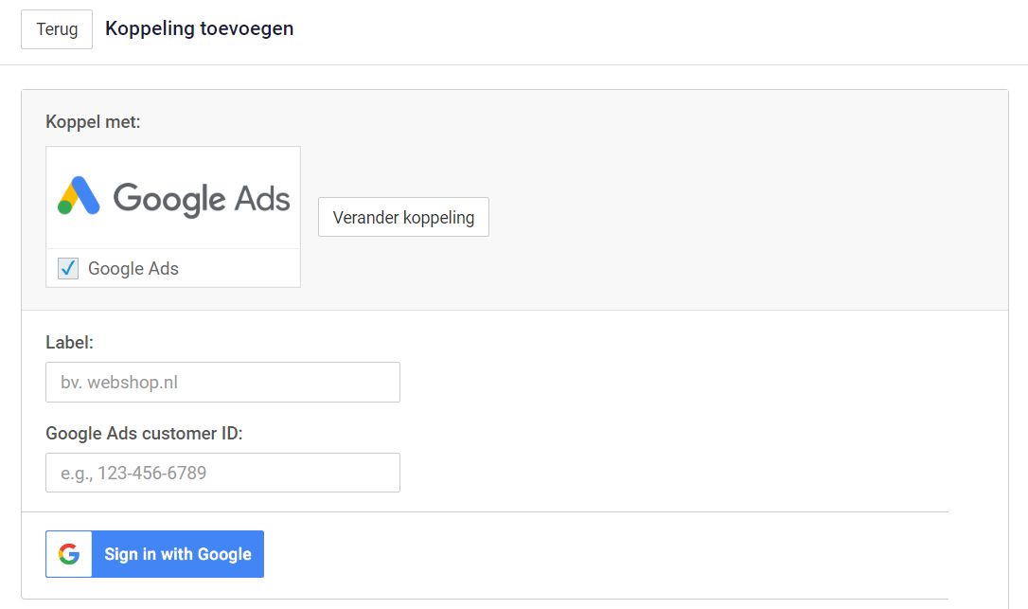Click the Koppeling toevoegen heading
The height and width of the screenshot is (609, 1028).
coord(199,28)
